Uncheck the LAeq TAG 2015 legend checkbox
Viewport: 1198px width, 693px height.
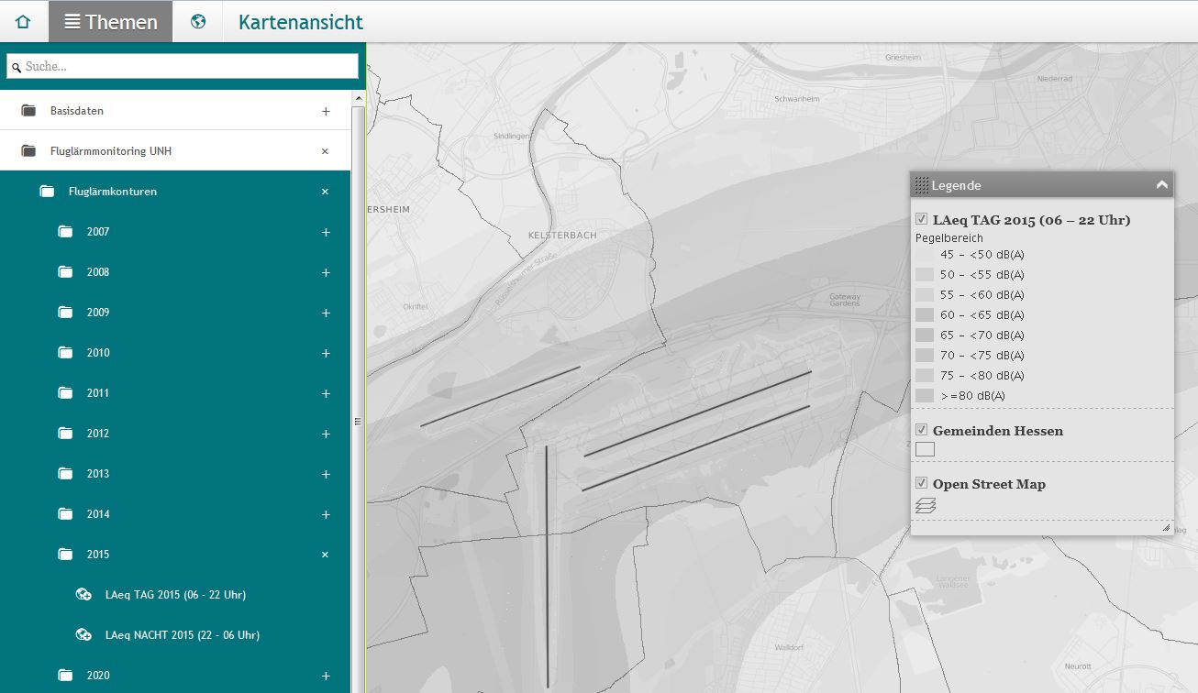pyautogui.click(x=922, y=219)
